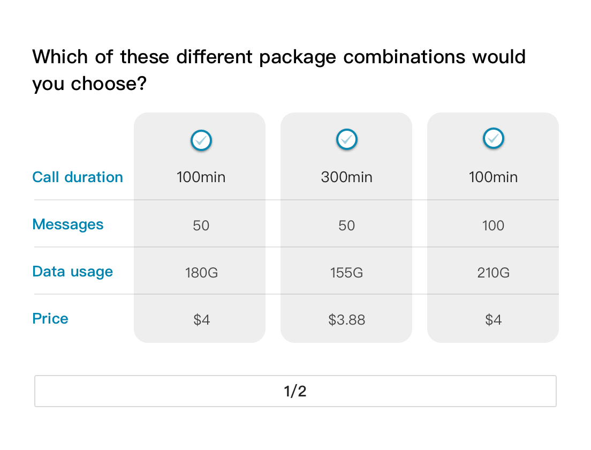Click the 300min call duration value
This screenshot has width=591, height=450.
click(x=347, y=177)
